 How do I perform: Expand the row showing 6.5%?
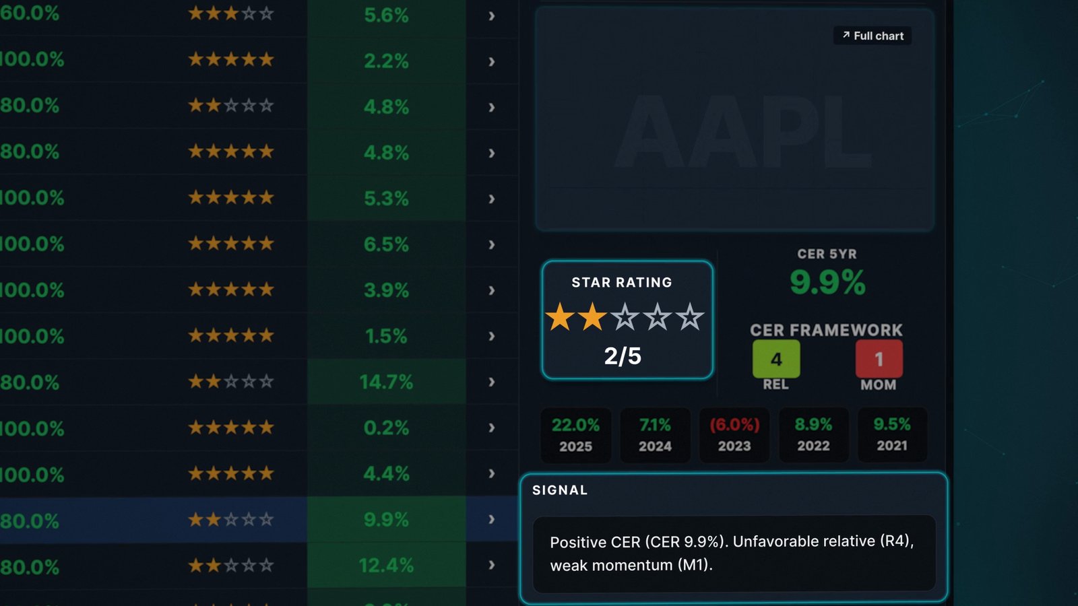tap(492, 244)
